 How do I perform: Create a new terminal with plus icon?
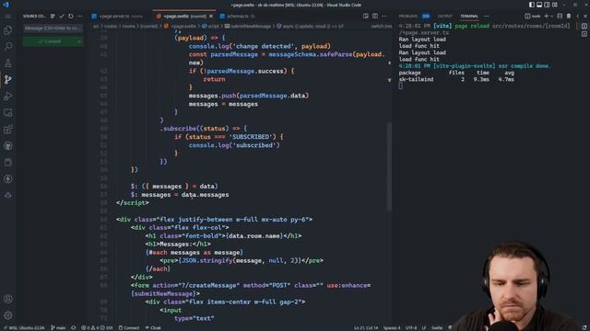(547, 17)
